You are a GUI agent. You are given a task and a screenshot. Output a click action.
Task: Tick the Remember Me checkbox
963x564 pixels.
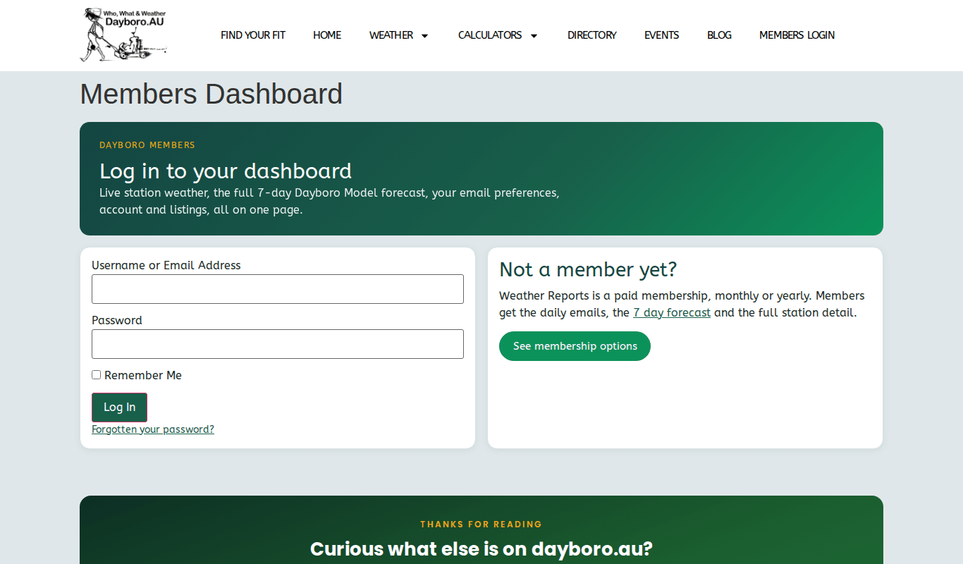[97, 375]
